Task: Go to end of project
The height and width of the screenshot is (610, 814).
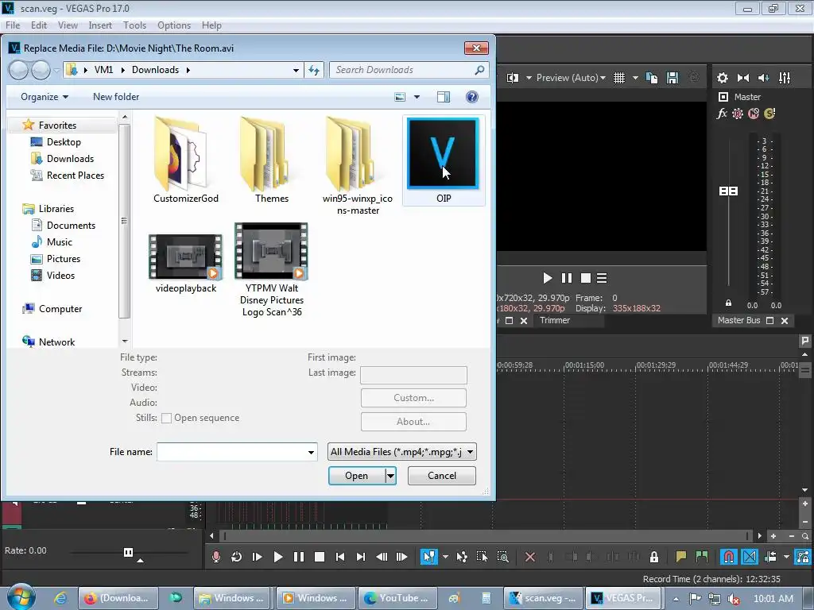Action: (x=361, y=557)
